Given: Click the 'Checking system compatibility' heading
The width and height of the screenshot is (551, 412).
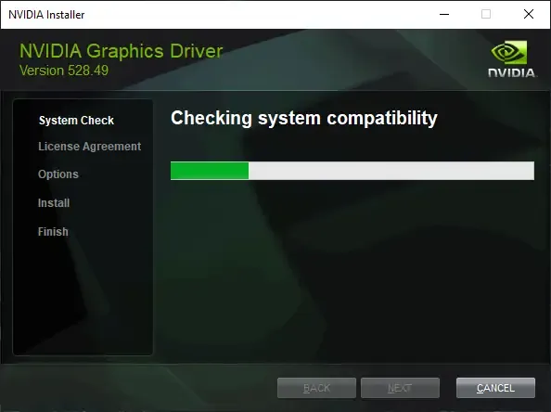Looking at the screenshot, I should pos(304,118).
